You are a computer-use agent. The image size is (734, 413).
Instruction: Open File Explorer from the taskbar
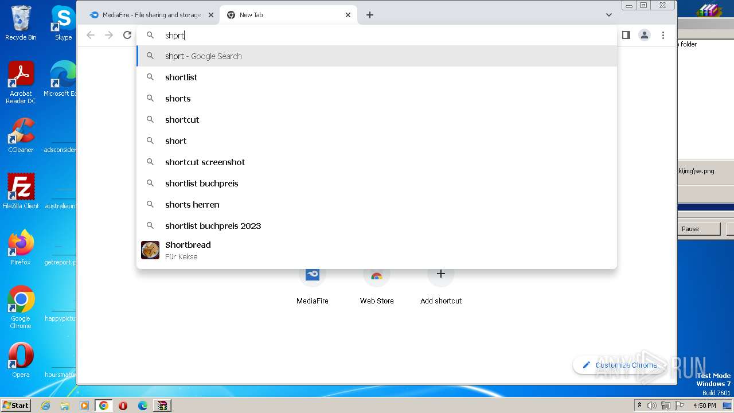65,406
